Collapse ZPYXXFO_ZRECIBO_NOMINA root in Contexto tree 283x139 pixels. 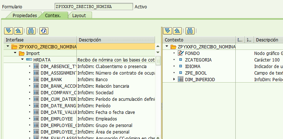167,46
